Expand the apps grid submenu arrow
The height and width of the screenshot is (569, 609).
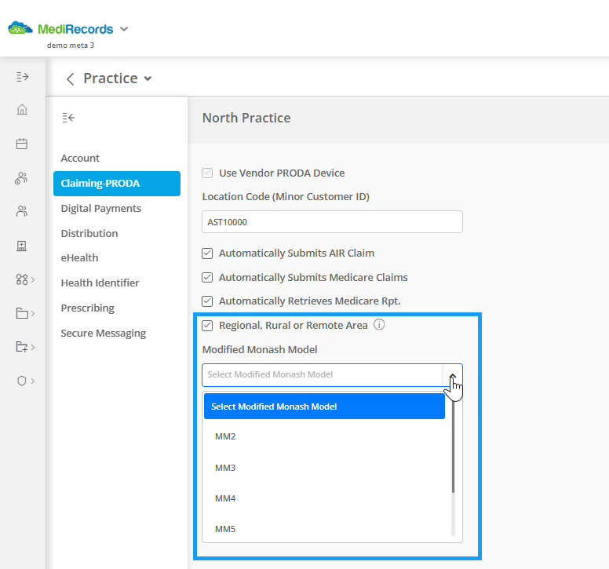tap(33, 279)
